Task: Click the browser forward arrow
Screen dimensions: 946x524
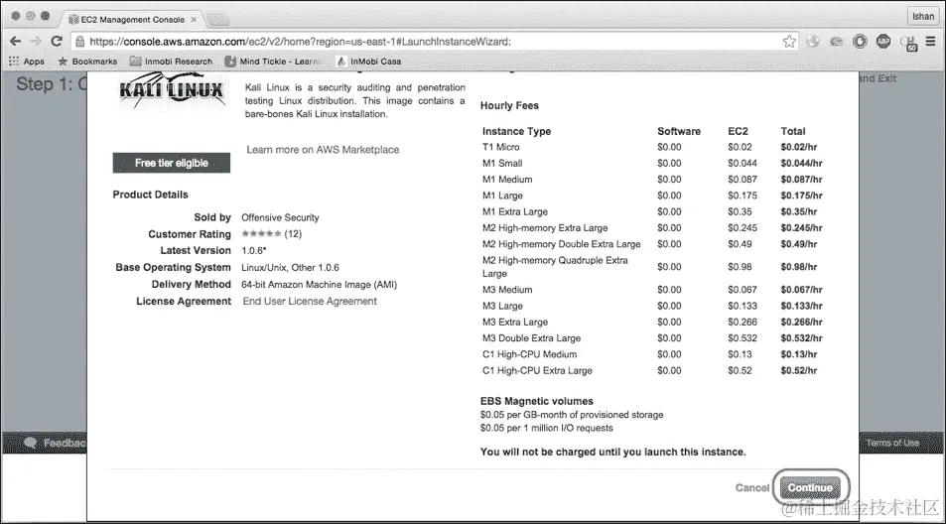Action: point(36,41)
